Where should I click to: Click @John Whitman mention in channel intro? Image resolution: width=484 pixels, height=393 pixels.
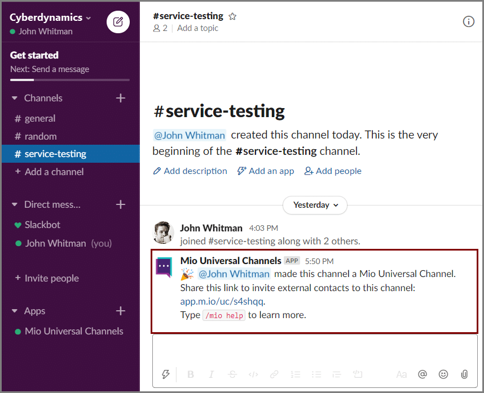point(190,135)
